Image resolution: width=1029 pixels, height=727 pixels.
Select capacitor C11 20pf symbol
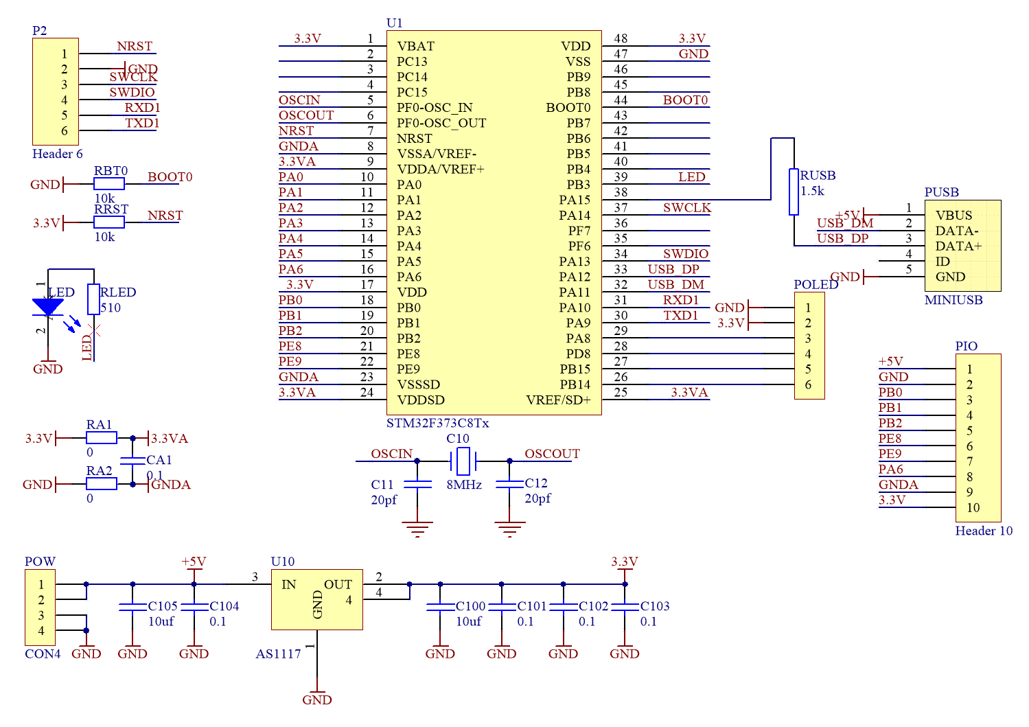(x=417, y=485)
